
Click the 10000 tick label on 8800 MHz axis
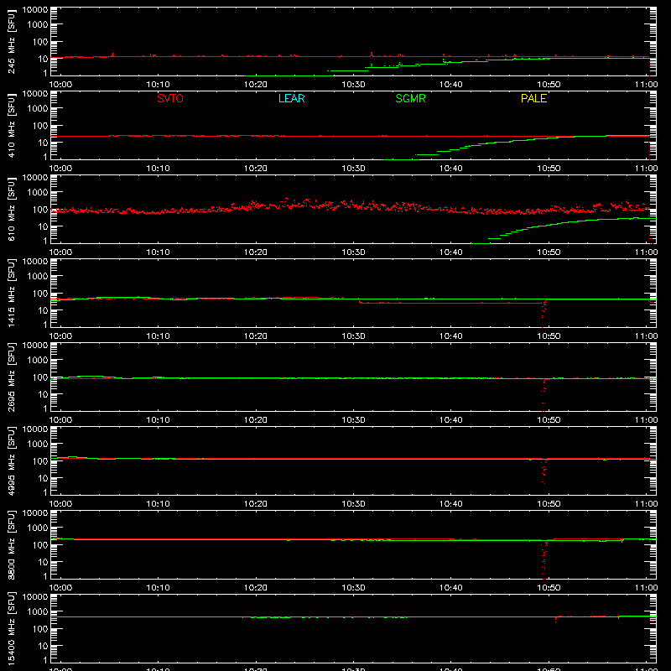coord(35,513)
